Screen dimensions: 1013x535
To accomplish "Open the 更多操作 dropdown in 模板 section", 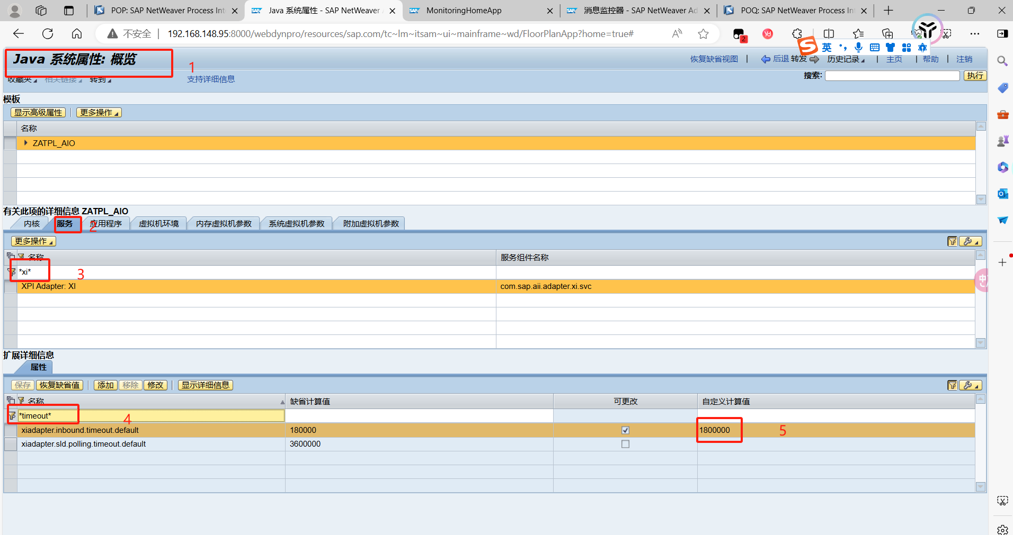I will [x=99, y=113].
